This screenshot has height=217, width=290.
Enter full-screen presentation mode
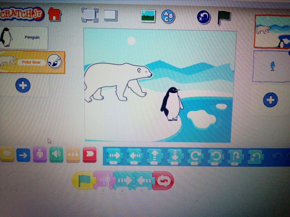coord(90,14)
